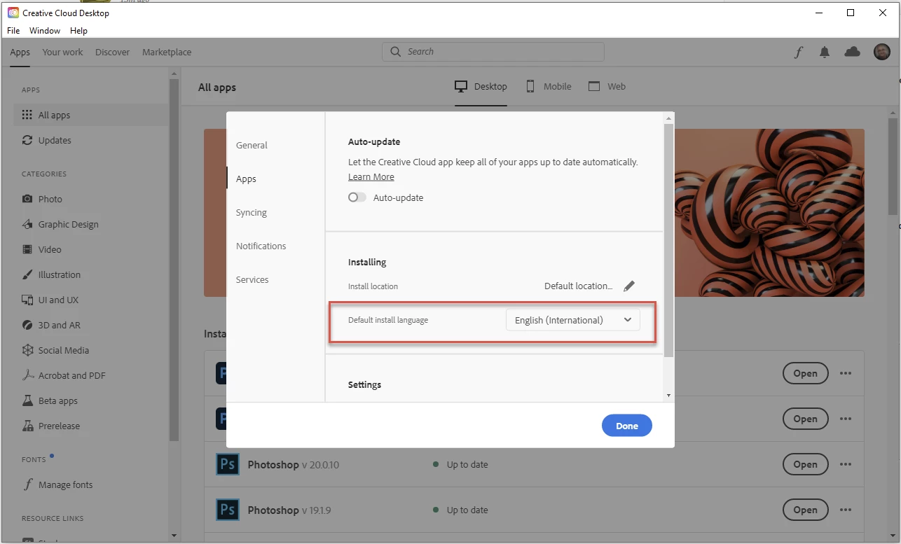Screen dimensions: 901x544
Task: Click the preferences dialog scrollbar thumb
Action: coord(668,240)
